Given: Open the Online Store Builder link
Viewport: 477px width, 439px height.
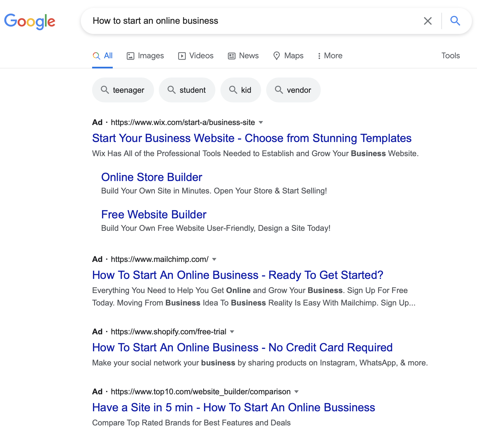Looking at the screenshot, I should click(152, 177).
